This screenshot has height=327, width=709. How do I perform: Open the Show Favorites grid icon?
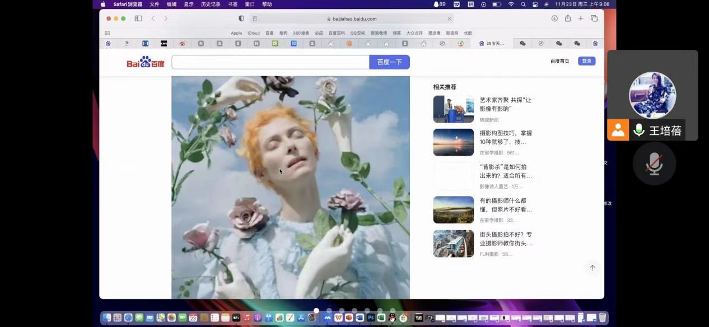[x=108, y=33]
